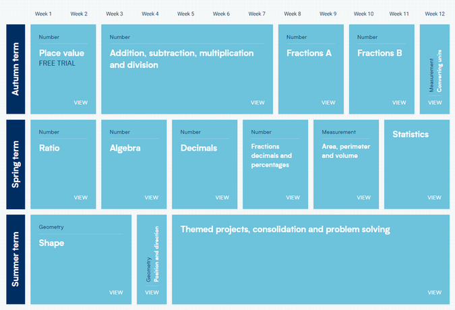Click VIEW on the Place value card
The width and height of the screenshot is (455, 310).
pyautogui.click(x=81, y=102)
